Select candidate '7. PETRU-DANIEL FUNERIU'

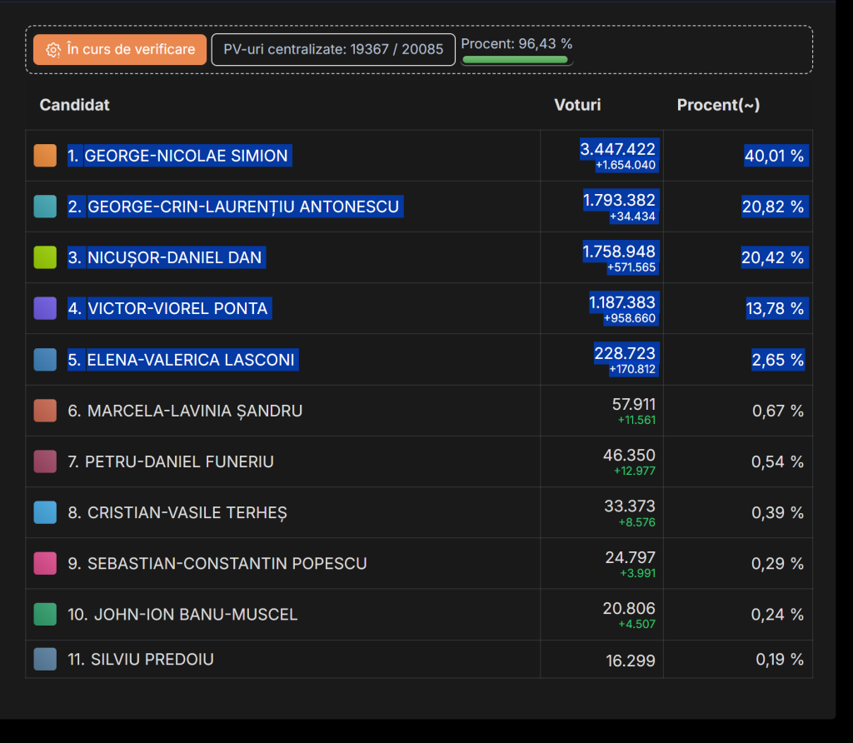tap(171, 461)
